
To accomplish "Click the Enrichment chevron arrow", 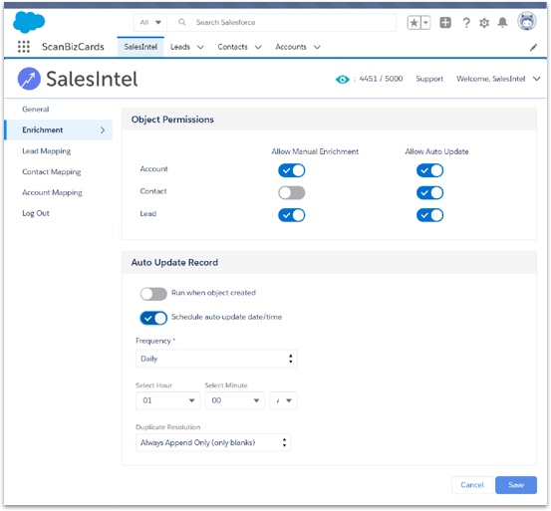I will click(x=103, y=130).
